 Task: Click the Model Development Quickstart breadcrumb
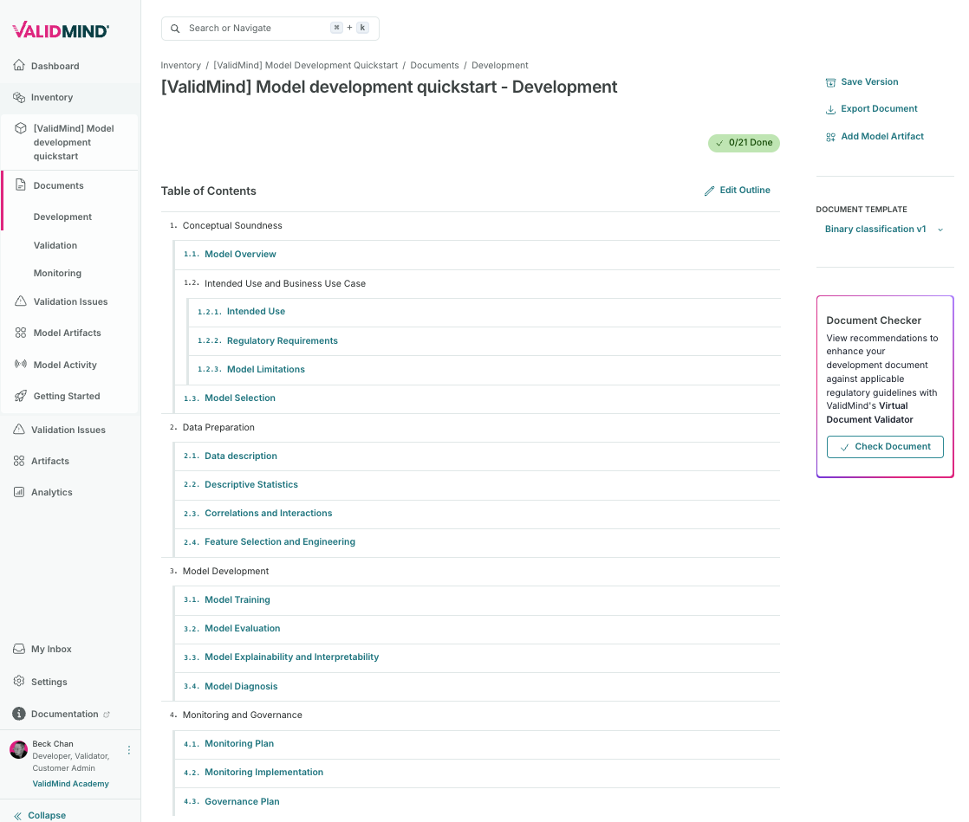[305, 66]
